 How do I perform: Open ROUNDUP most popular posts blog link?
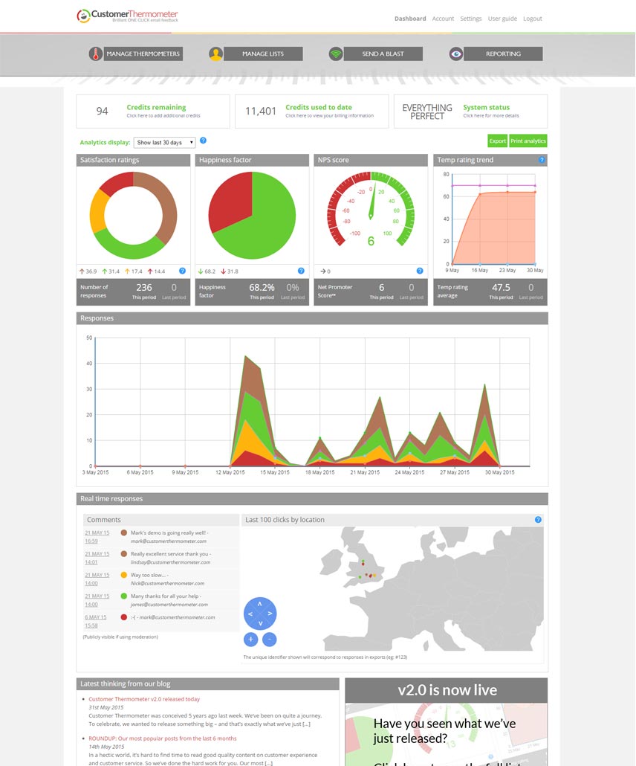tap(163, 738)
